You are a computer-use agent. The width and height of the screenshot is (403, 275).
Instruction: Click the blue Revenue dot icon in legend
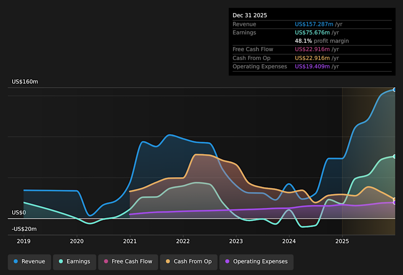tap(16, 262)
